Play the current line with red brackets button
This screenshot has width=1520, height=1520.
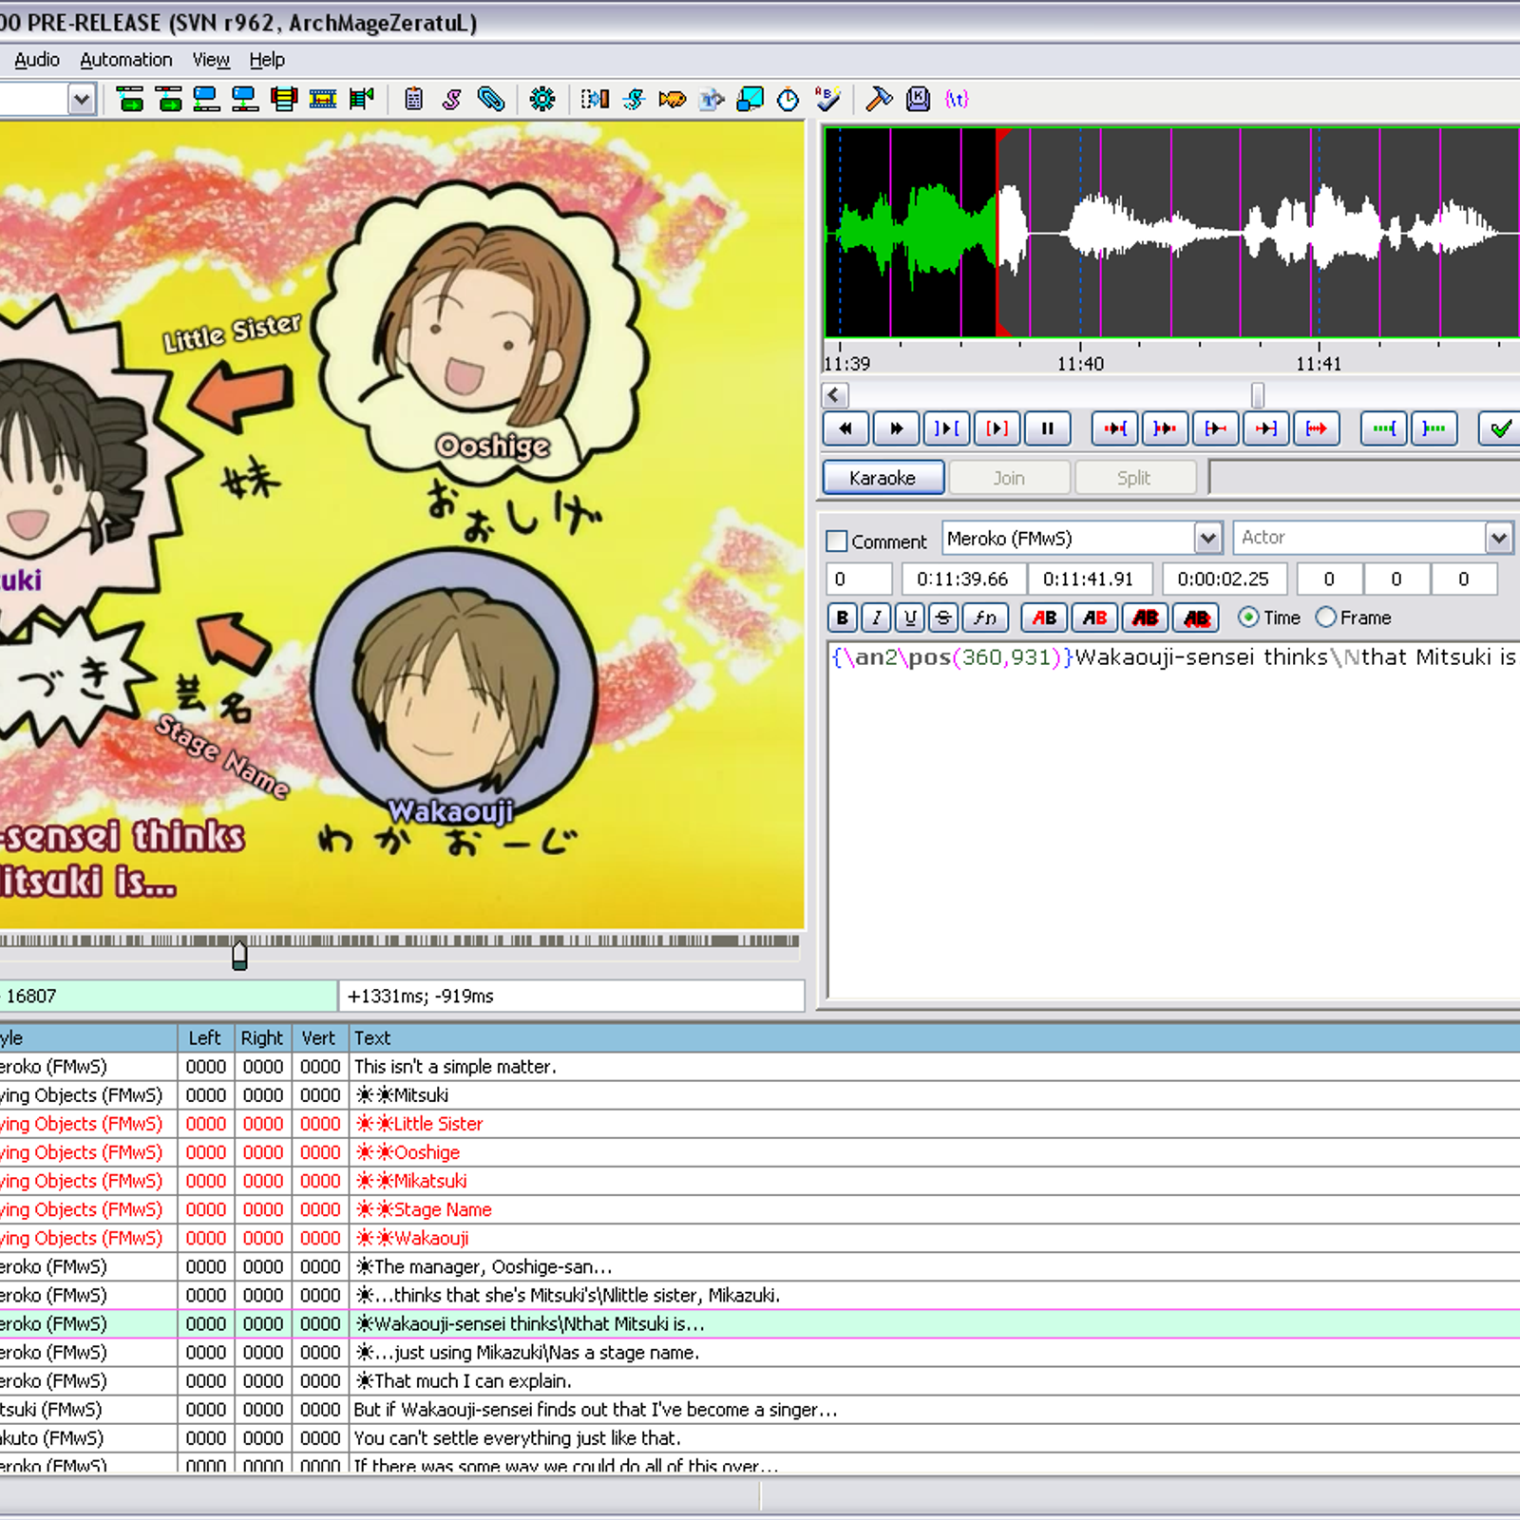point(997,428)
